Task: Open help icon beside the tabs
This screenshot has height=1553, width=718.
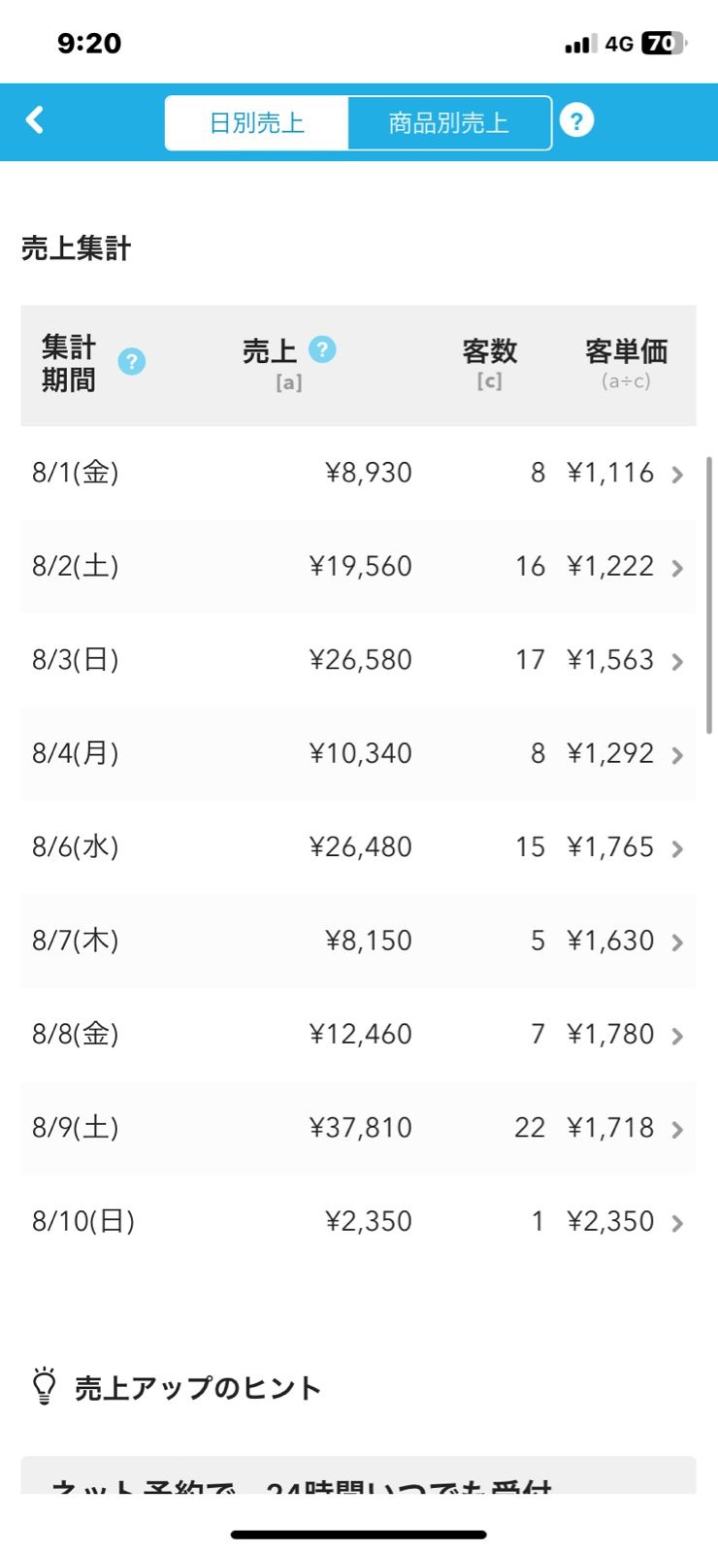Action: pyautogui.click(x=576, y=121)
